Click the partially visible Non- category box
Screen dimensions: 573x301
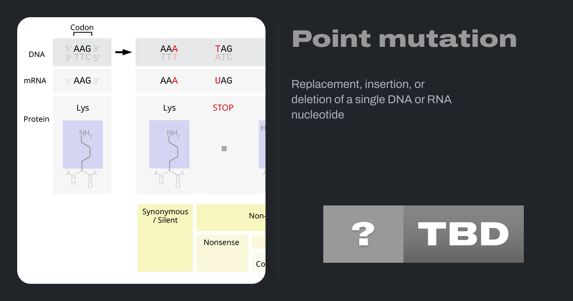click(231, 217)
